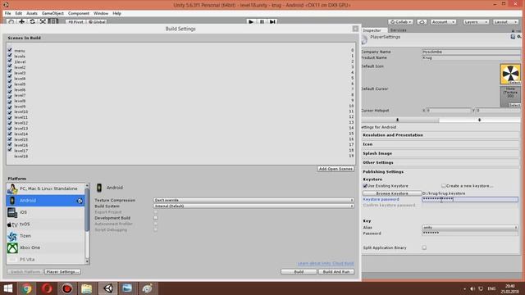Open Learn about Unity Cloud Build link

pyautogui.click(x=326, y=264)
